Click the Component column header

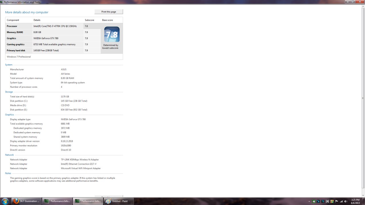pos(13,20)
